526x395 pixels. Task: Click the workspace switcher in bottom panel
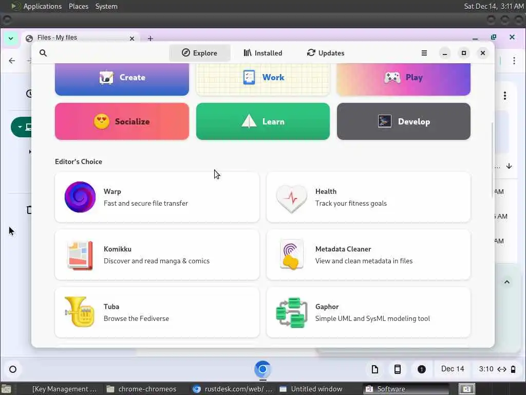pos(466,389)
